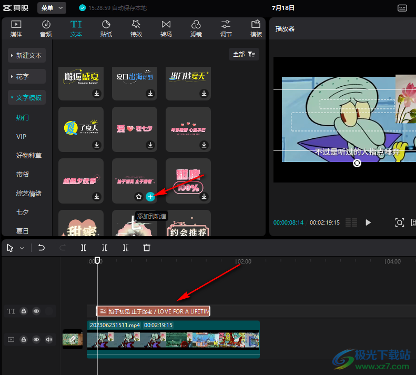Click the playhead handle on the ruler
The width and height of the screenshot is (416, 375).
97,260
